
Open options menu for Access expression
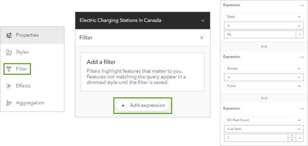tap(302, 57)
